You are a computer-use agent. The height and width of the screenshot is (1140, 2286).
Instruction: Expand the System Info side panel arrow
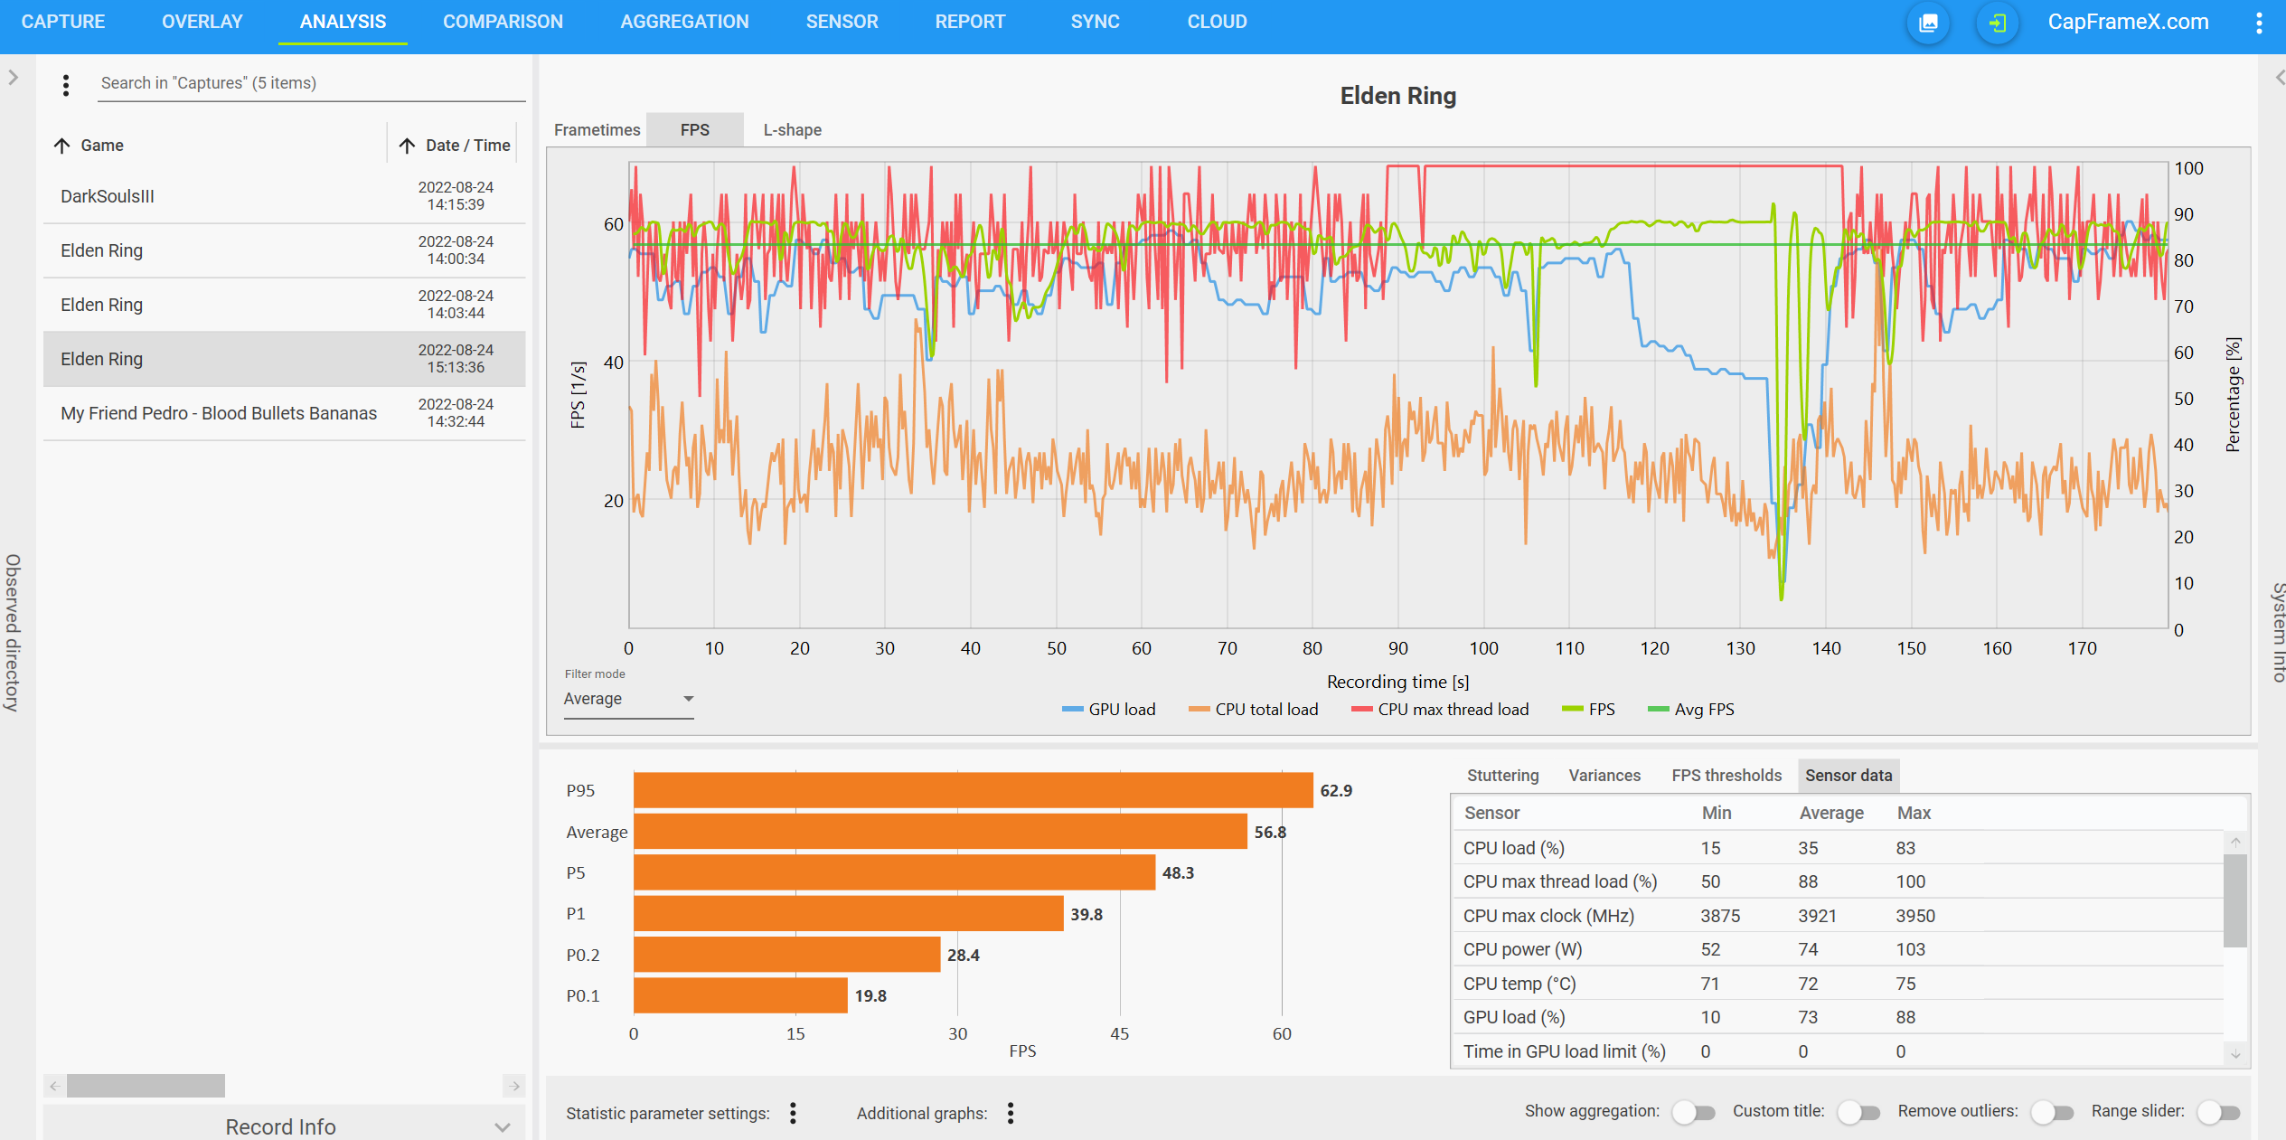click(2279, 78)
